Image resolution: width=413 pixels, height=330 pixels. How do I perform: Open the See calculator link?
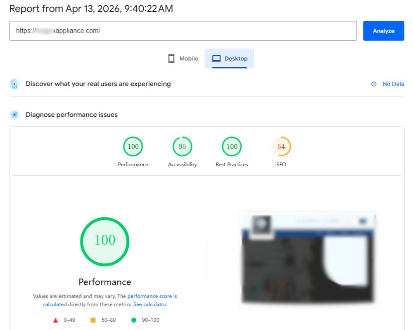coord(150,304)
